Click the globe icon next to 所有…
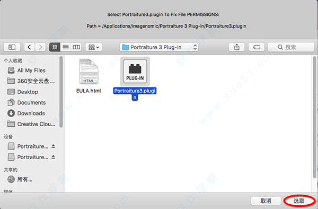 [x=11, y=179]
